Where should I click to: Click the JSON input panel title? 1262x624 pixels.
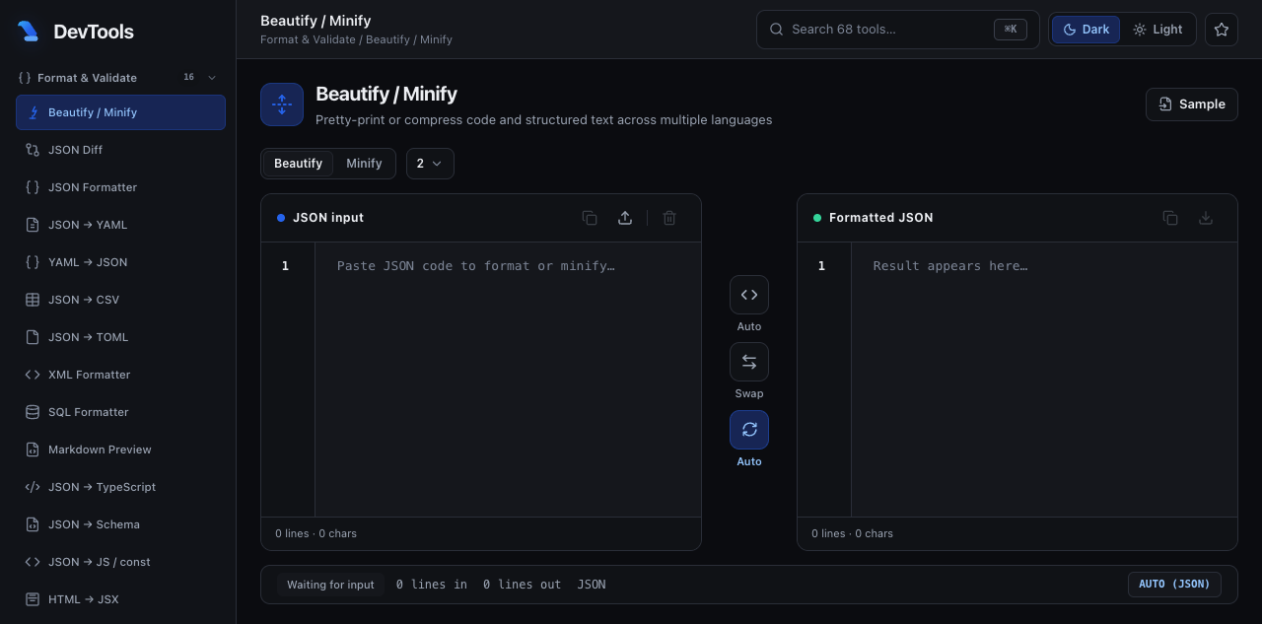tap(328, 218)
